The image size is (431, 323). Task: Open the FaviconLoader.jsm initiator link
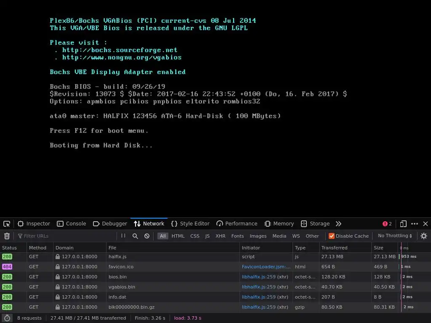point(266,267)
